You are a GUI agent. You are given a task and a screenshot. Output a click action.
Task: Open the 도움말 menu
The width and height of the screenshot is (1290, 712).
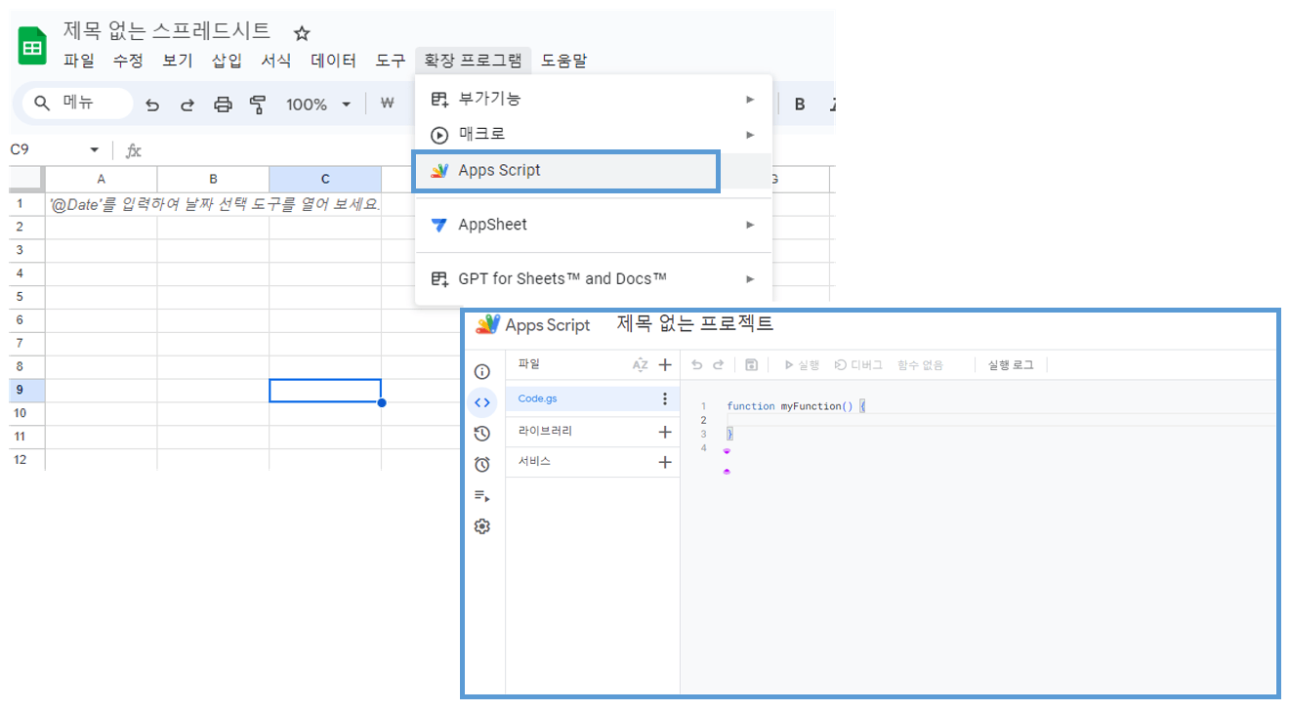point(564,61)
